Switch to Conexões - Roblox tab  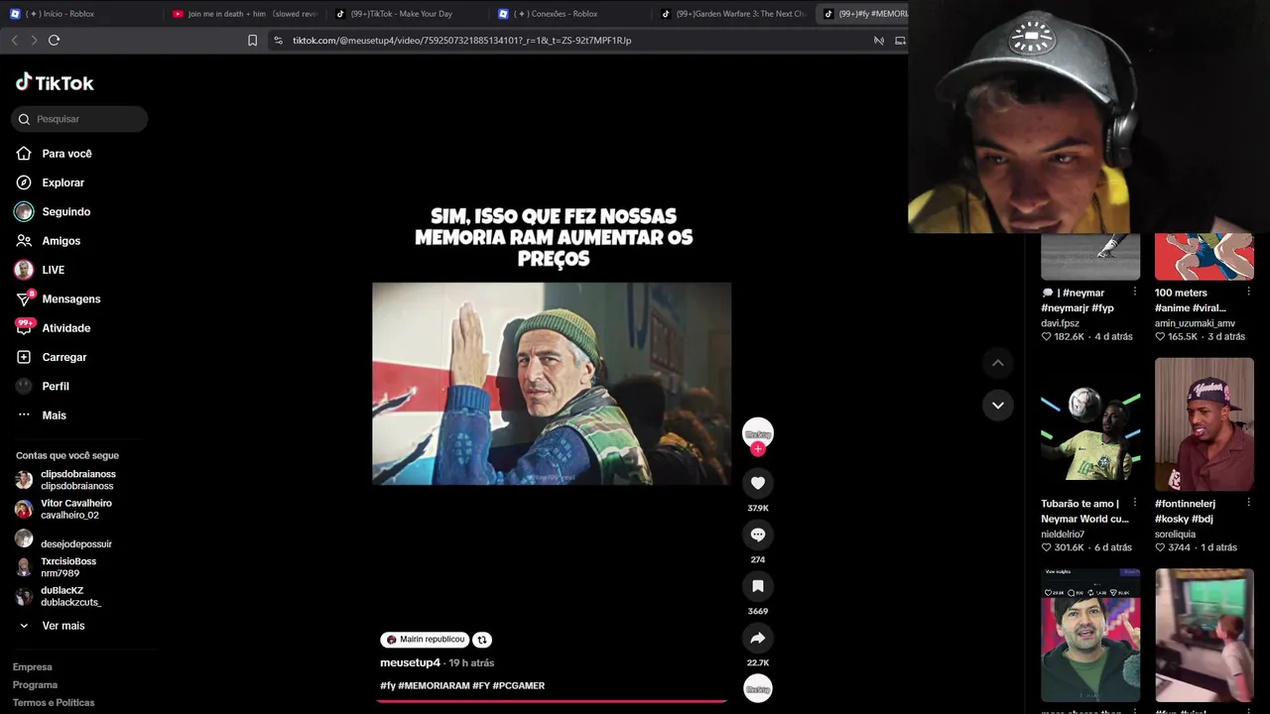click(571, 14)
